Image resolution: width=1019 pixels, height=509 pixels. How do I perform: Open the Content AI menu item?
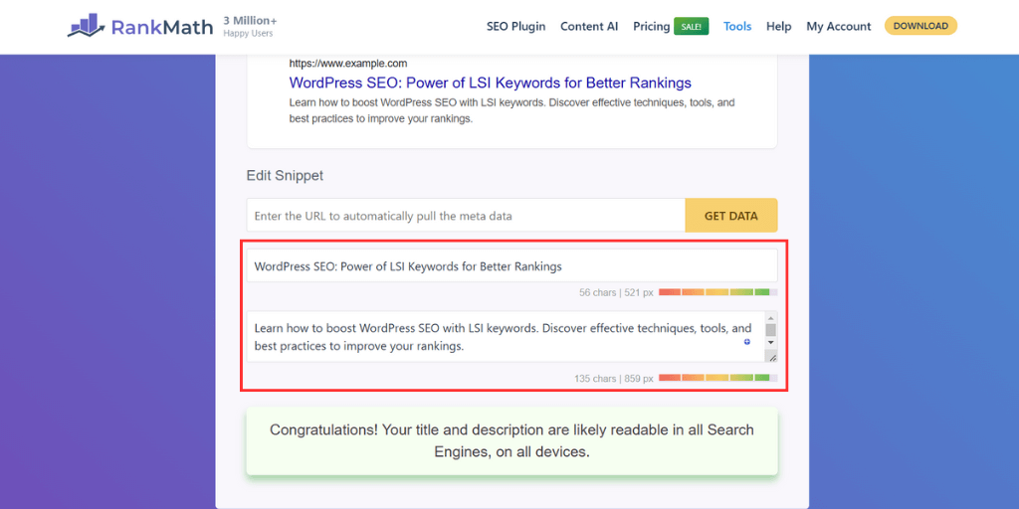pyautogui.click(x=589, y=27)
